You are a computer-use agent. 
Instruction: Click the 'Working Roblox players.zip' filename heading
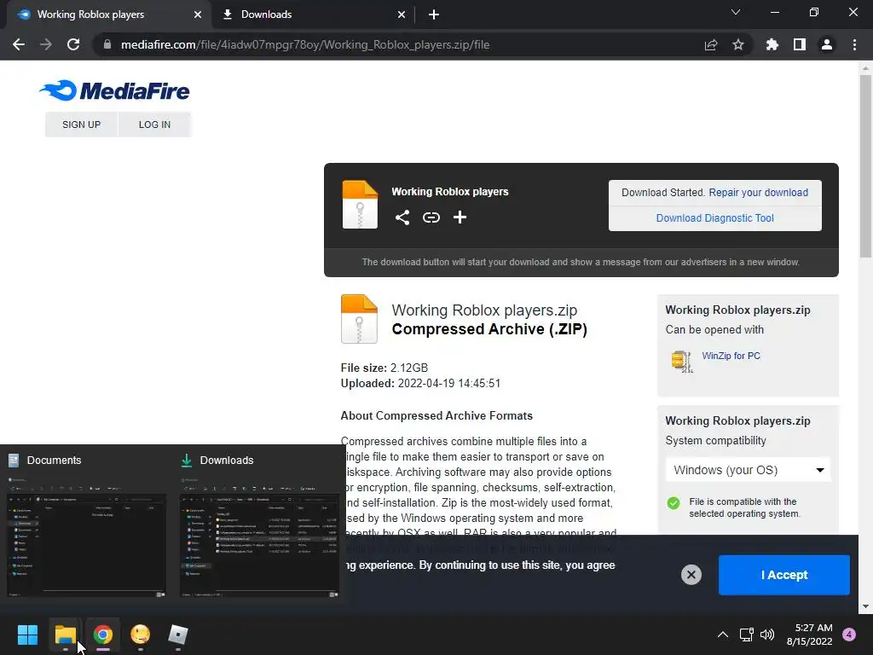coord(484,310)
